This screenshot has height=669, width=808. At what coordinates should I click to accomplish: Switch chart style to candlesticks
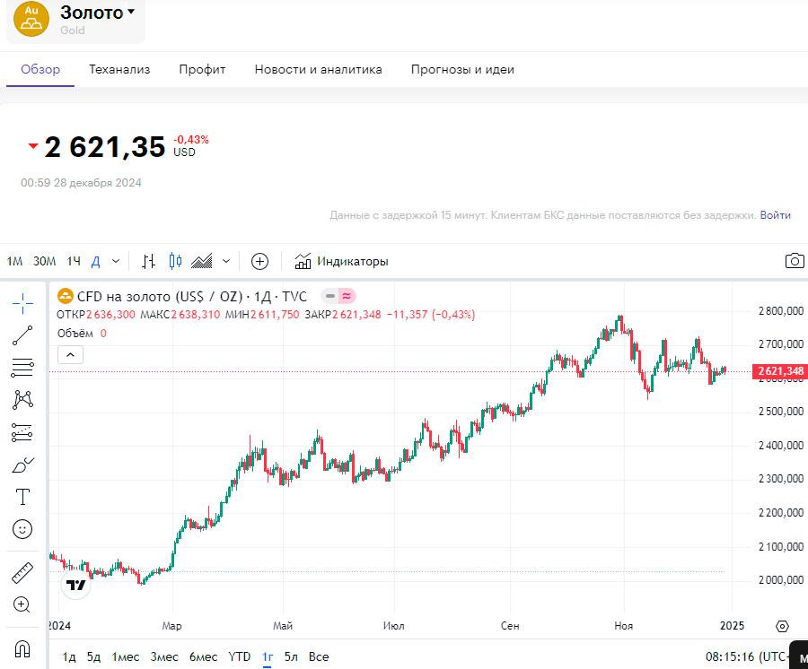[175, 261]
